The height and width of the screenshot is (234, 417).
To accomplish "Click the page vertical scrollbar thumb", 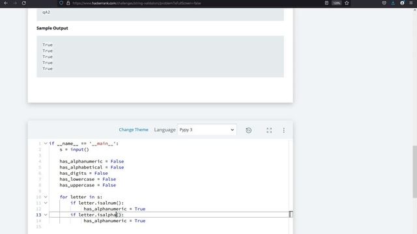I will pos(414,172).
